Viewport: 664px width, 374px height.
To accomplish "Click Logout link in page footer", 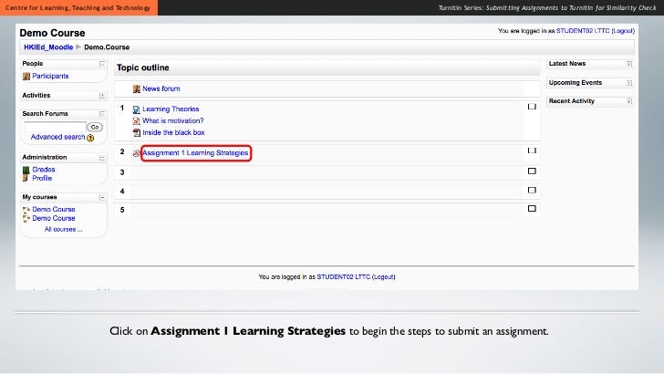I will tap(384, 277).
